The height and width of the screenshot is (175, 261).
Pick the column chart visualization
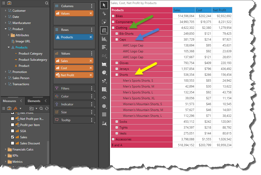pyautogui.click(x=104, y=39)
